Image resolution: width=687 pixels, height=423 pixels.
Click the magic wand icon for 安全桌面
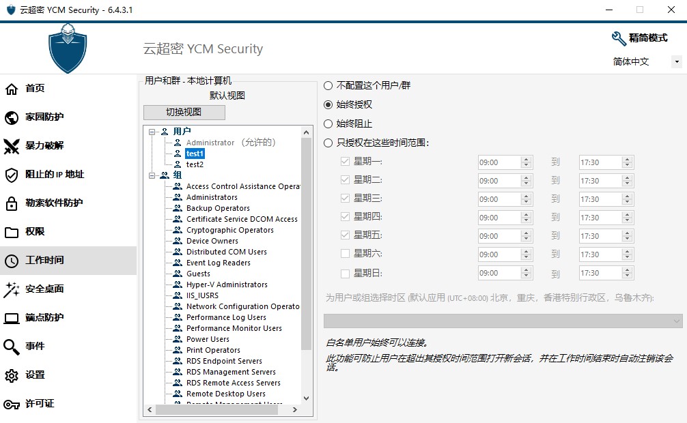tap(12, 289)
